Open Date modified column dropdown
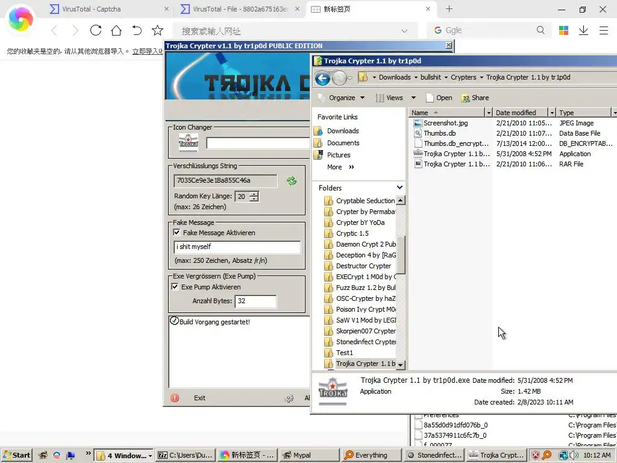Screen dimensions: 617x463 [552, 113]
